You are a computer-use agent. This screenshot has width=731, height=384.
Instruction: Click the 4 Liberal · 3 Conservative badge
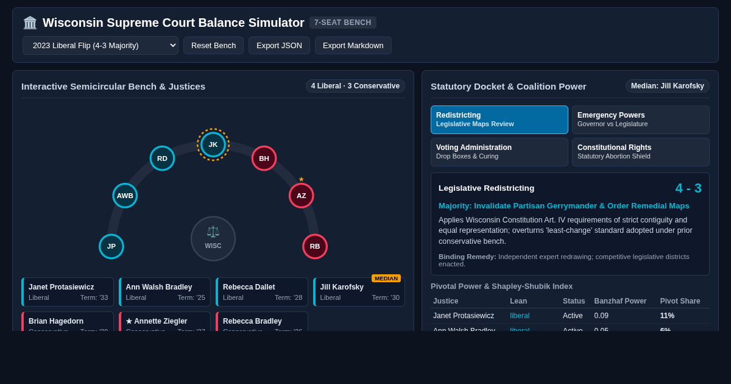click(x=355, y=86)
